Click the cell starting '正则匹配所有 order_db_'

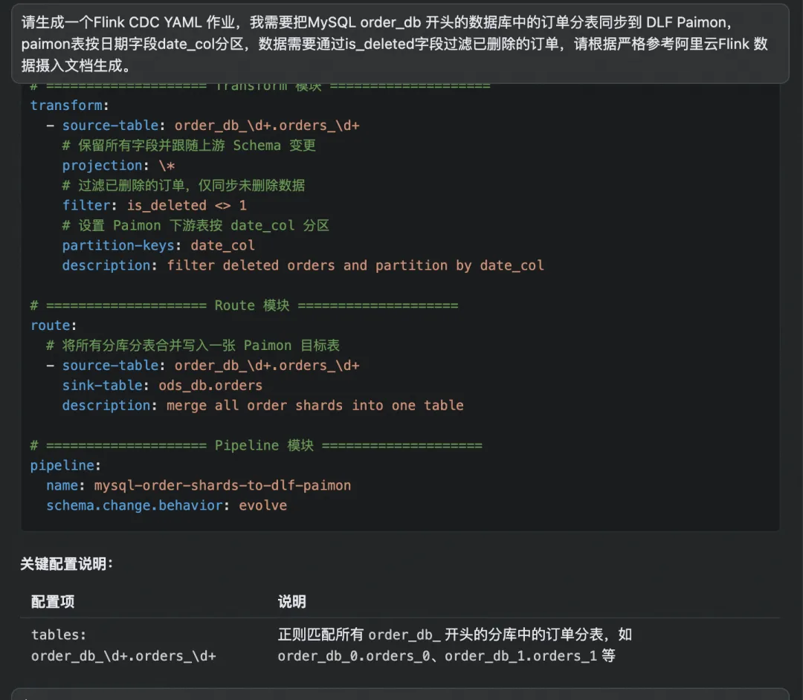(455, 645)
